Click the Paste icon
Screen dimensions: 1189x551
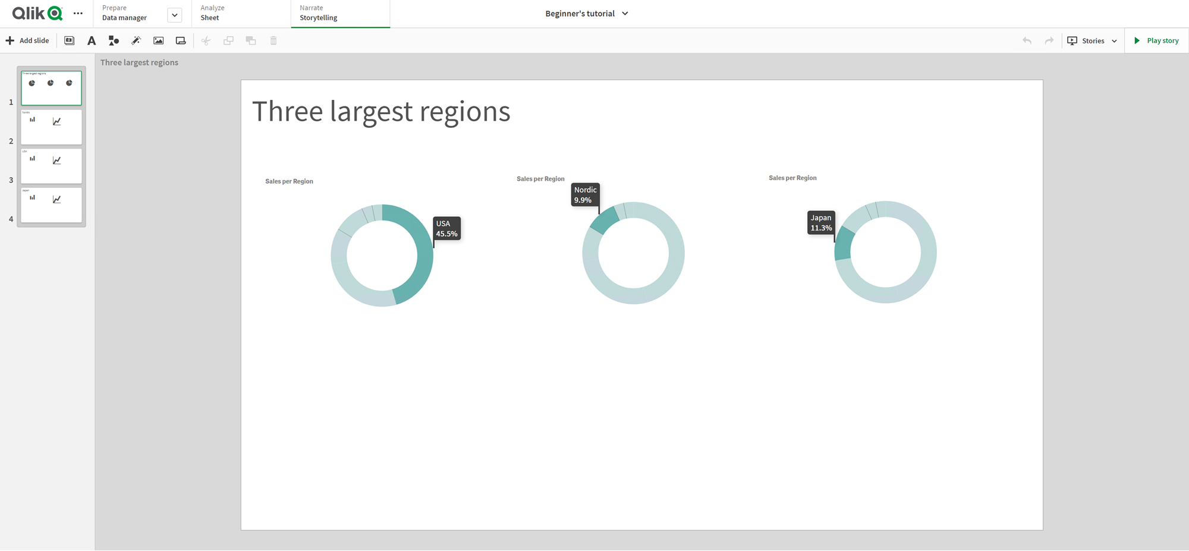point(251,40)
